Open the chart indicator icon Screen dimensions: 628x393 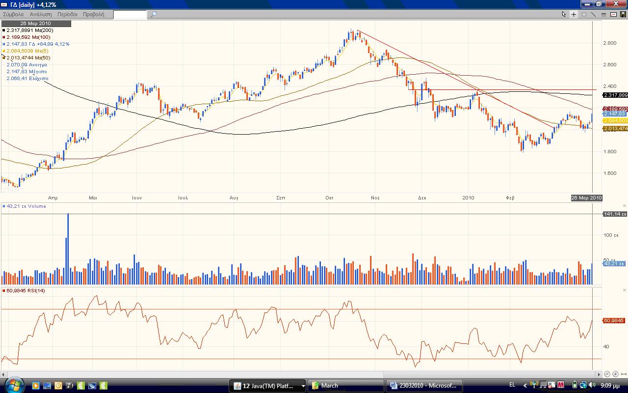613,14
